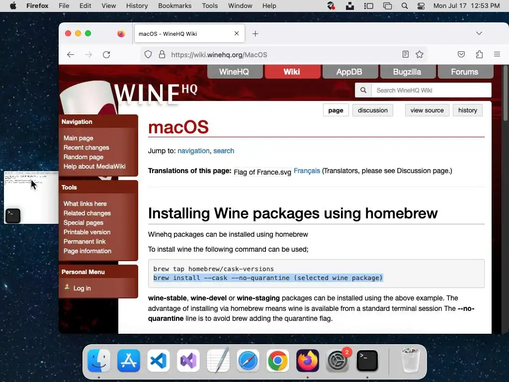Image resolution: width=509 pixels, height=382 pixels.
Task: Click the Flag of France.svg image placeholder
Action: point(262,172)
